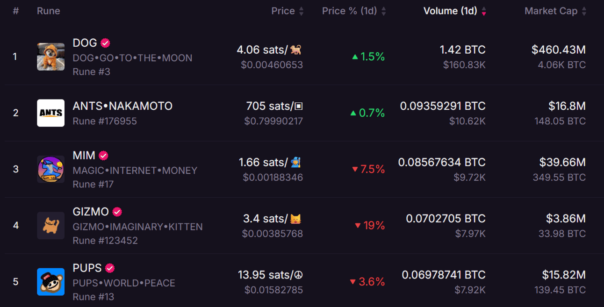The width and height of the screenshot is (604, 307).
Task: Click the MIM wizard avatar icon
Action: [50, 169]
